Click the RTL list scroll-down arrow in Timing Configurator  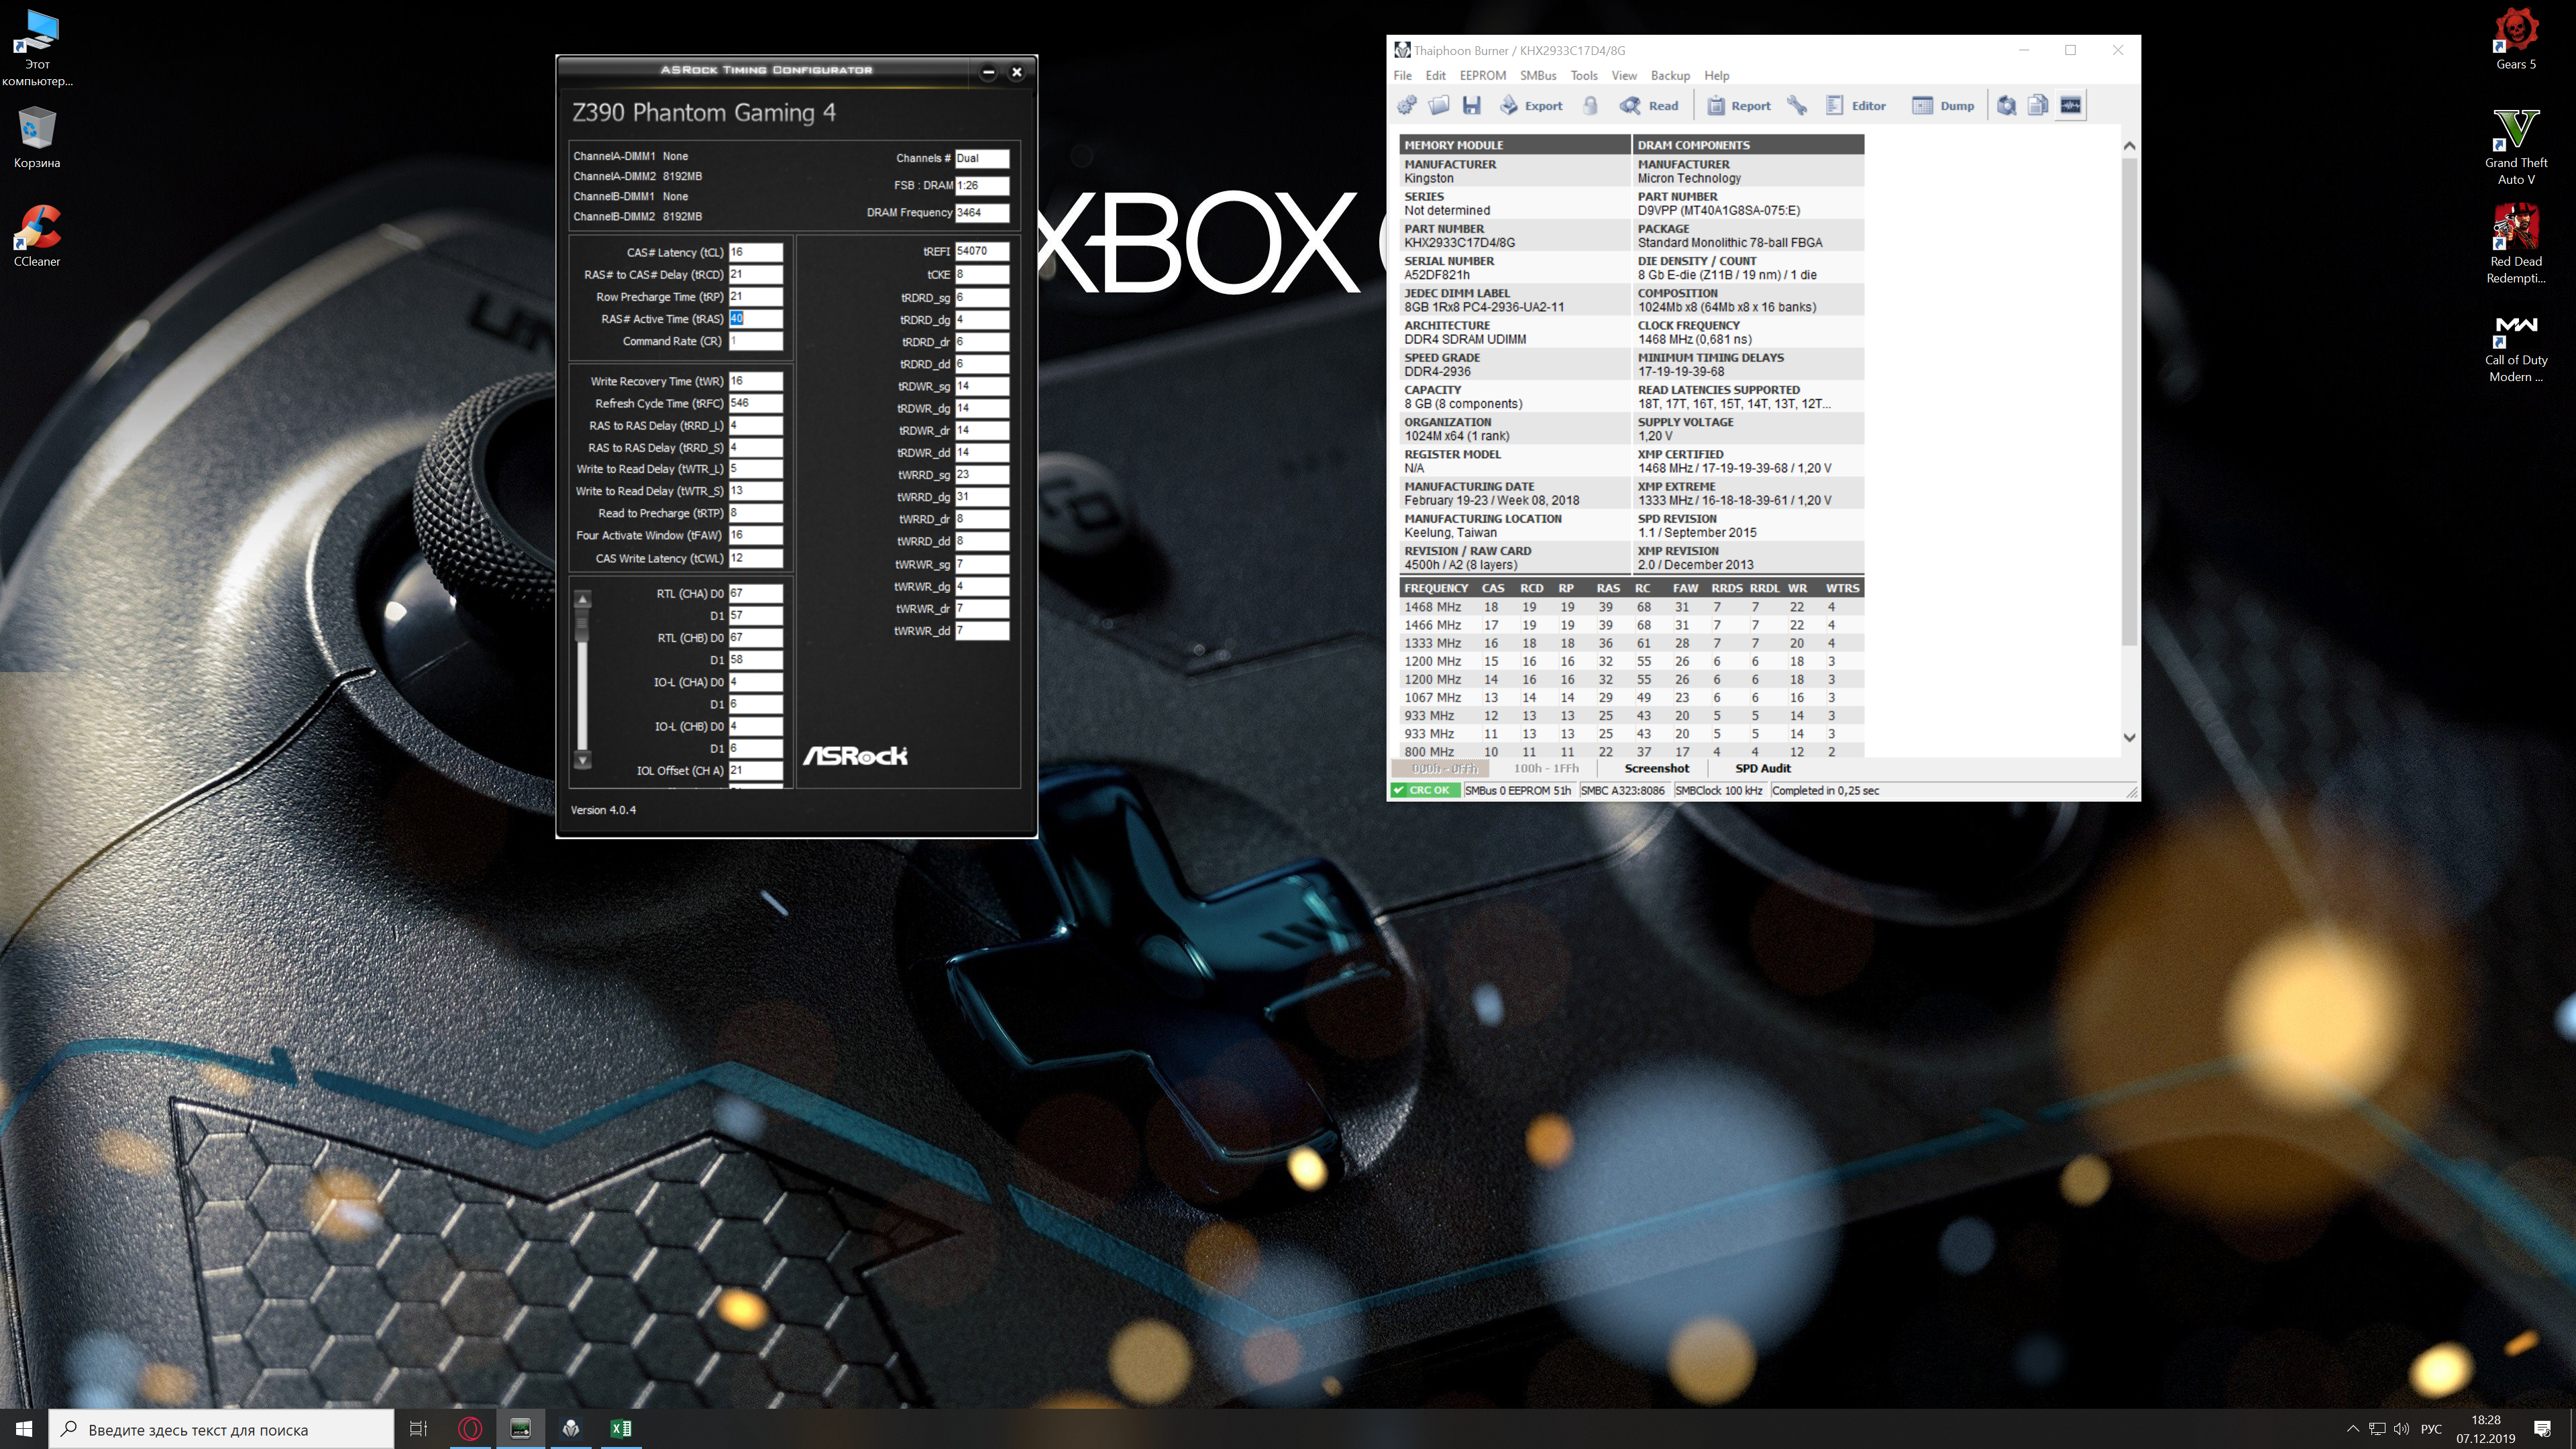[583, 760]
